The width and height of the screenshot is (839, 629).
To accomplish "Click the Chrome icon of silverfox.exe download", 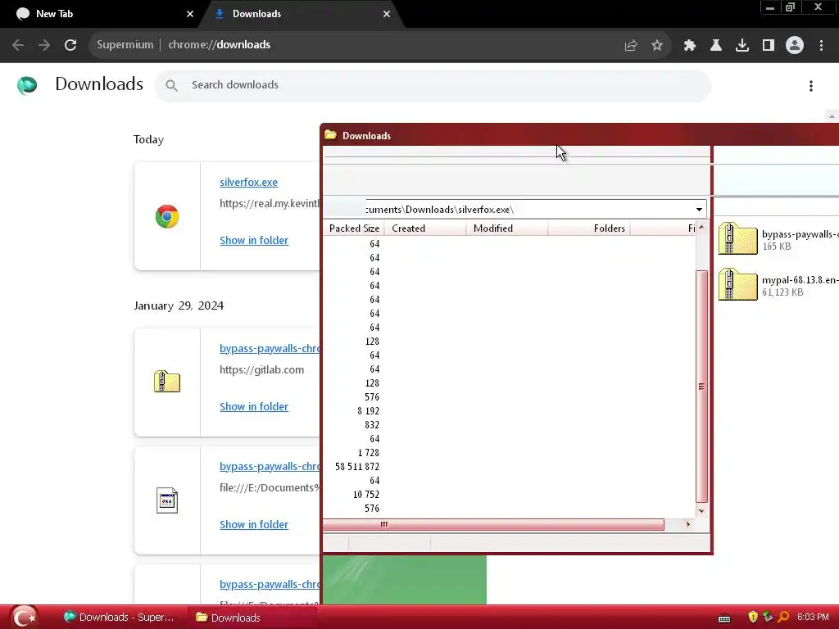I will (x=167, y=216).
